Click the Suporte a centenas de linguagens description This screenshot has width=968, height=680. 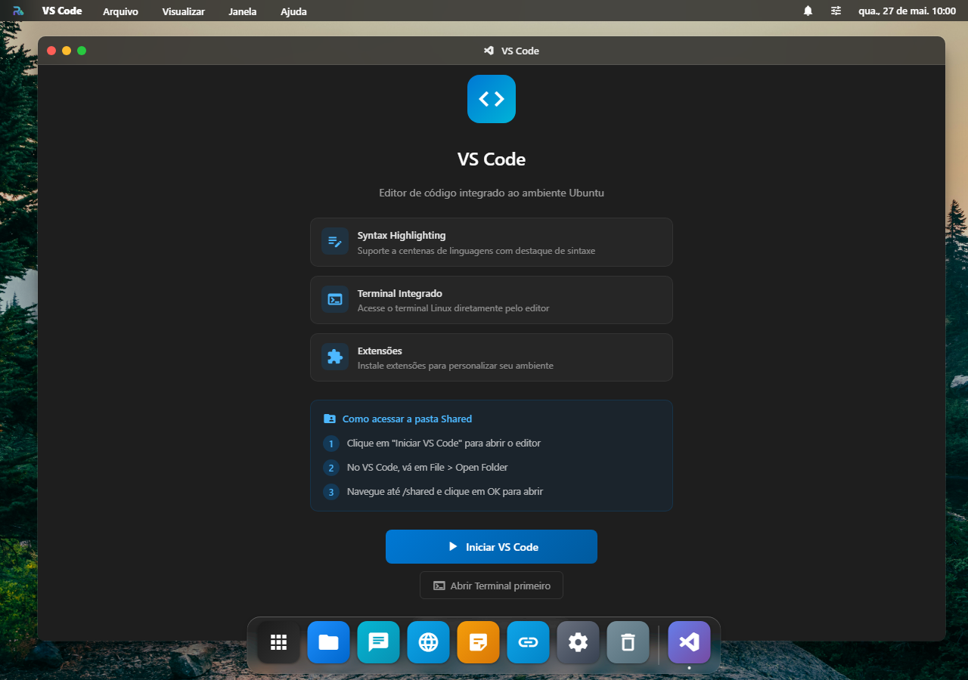(476, 250)
